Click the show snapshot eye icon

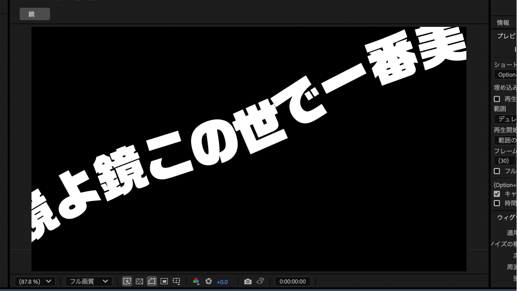tap(260, 281)
